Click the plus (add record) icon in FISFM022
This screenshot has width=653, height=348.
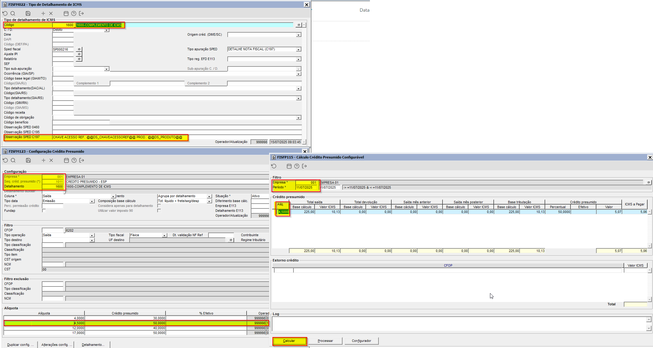[43, 13]
